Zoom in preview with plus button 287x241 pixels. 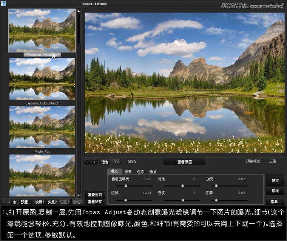point(94,162)
